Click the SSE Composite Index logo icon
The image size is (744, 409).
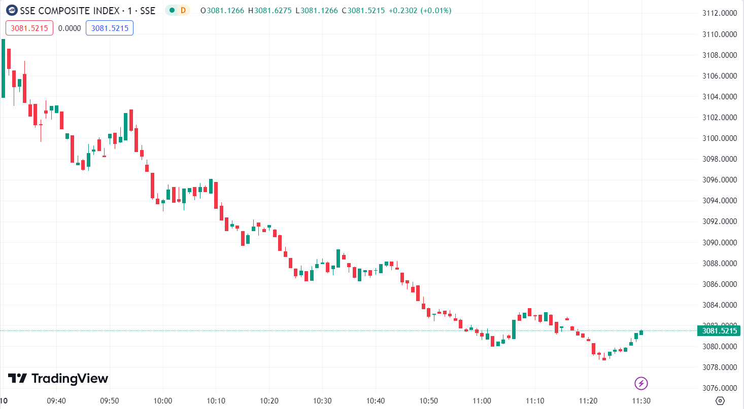tap(11, 10)
